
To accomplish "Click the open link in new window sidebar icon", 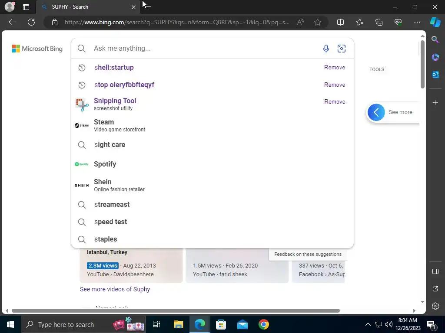I will pos(435,289).
